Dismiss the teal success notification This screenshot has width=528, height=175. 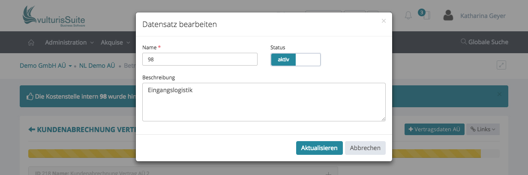point(498,94)
